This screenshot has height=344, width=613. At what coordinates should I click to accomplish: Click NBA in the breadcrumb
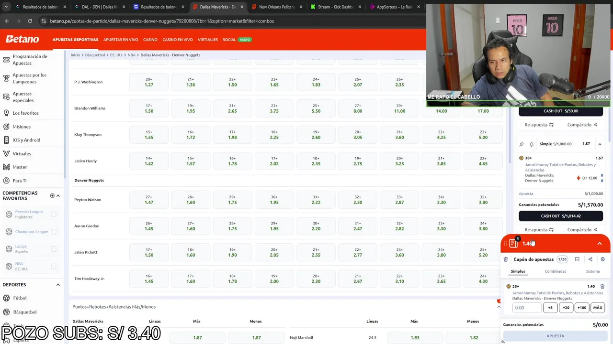tap(131, 55)
